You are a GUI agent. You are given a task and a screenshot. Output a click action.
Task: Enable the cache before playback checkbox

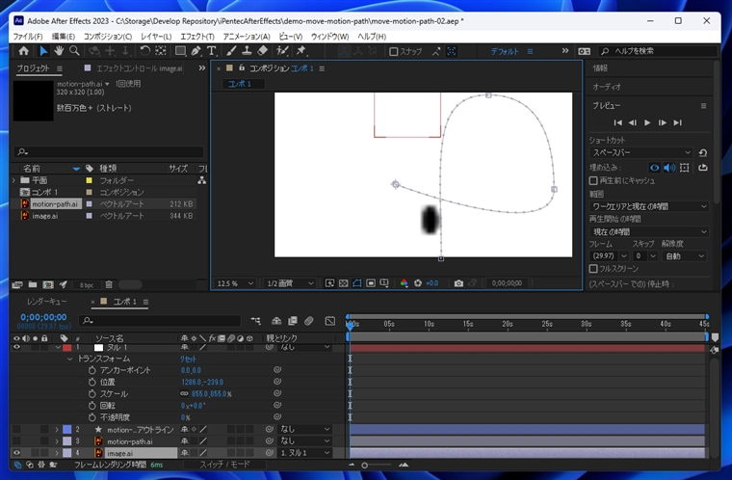[593, 180]
